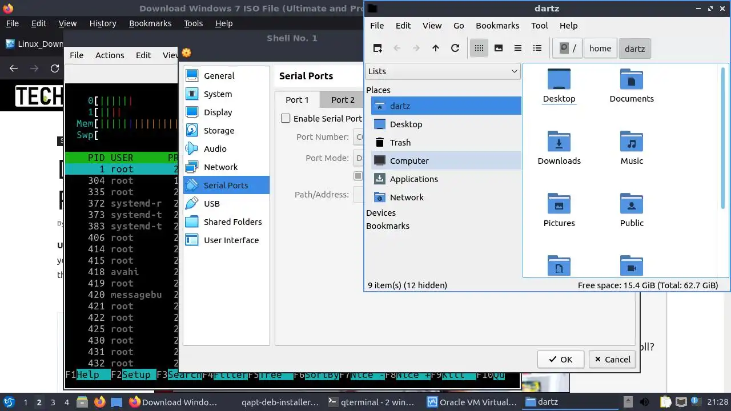Select USB settings category

point(226,203)
